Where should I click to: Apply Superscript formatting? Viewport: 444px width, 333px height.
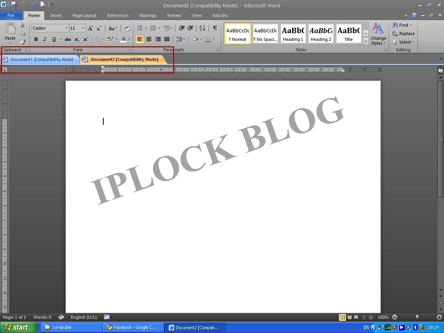click(x=86, y=39)
